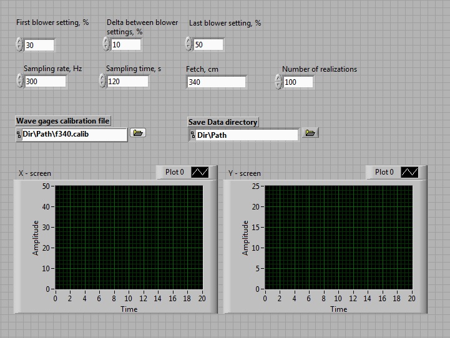Click the Sampling rate stepper arrows
The width and height of the screenshot is (450, 338).
tap(19, 81)
